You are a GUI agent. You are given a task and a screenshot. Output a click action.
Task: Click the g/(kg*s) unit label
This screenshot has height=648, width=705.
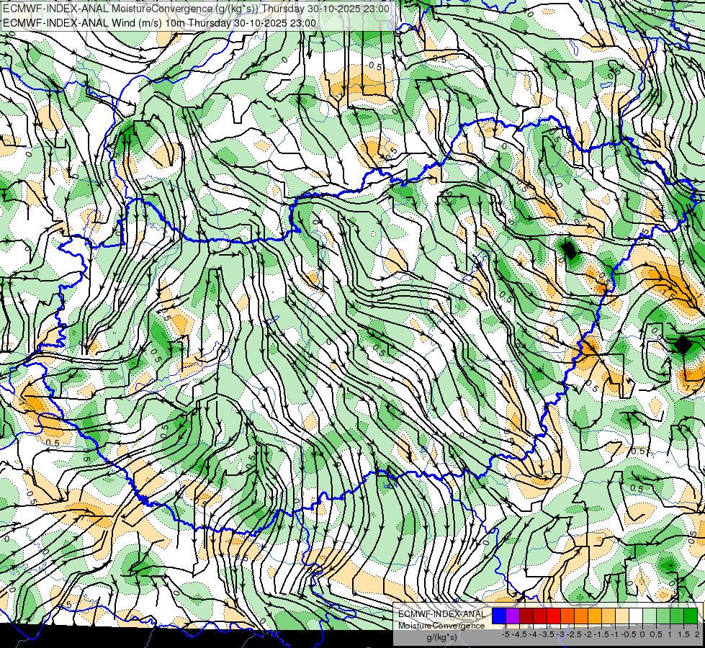tap(442, 636)
